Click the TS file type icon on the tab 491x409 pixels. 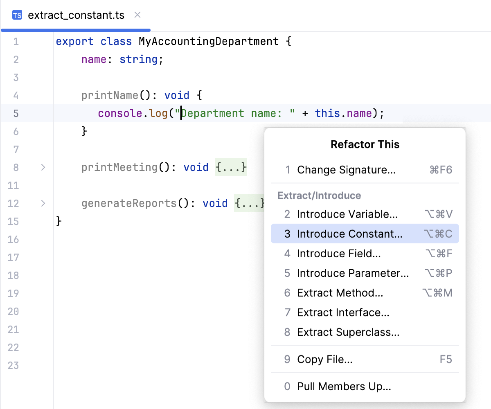point(17,15)
